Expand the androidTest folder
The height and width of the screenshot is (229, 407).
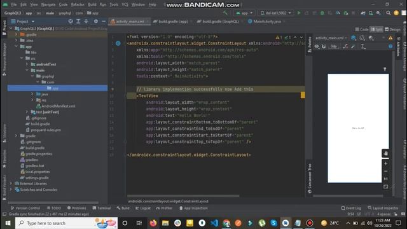(27, 64)
